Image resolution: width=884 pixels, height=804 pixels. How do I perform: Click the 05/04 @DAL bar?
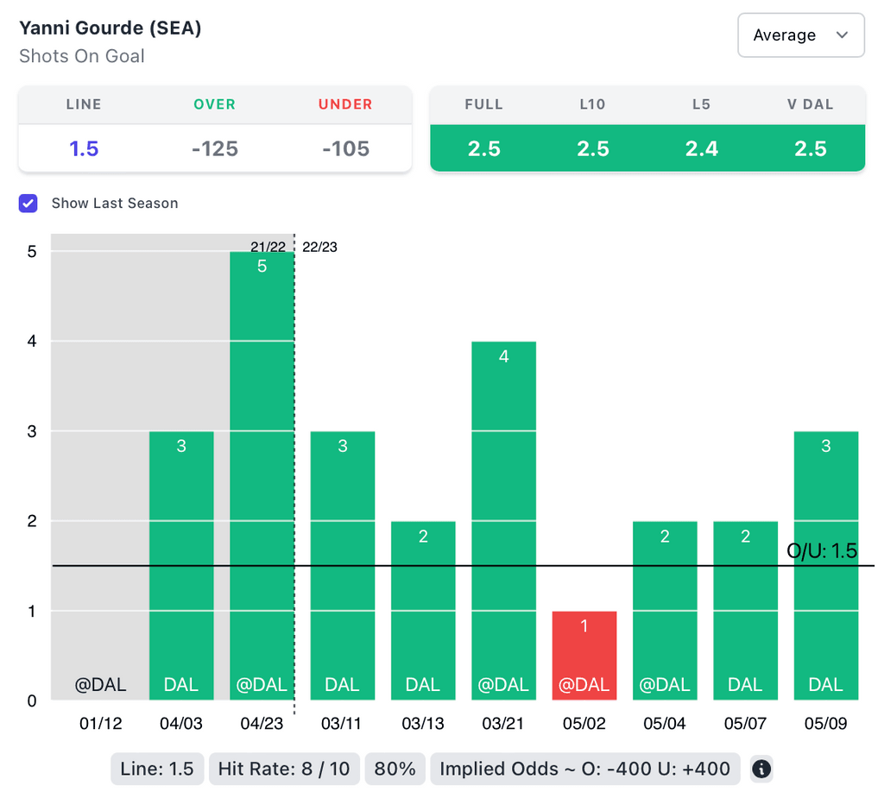pyautogui.click(x=665, y=611)
